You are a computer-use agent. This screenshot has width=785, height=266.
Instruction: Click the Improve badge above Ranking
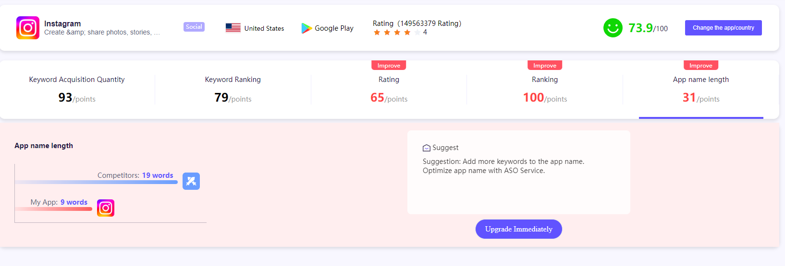pos(545,65)
